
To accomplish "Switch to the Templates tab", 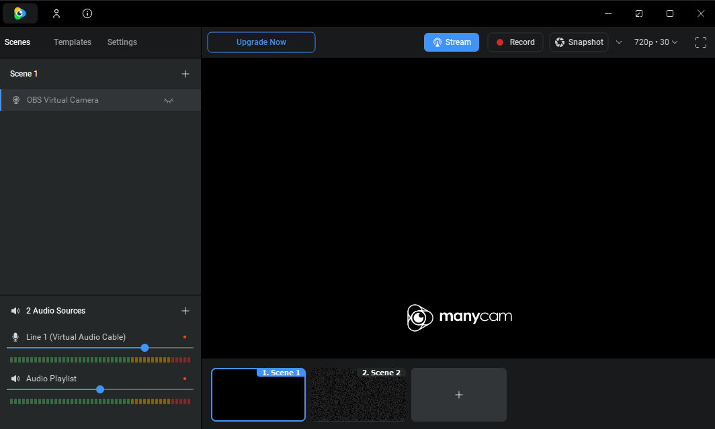I will pos(73,42).
